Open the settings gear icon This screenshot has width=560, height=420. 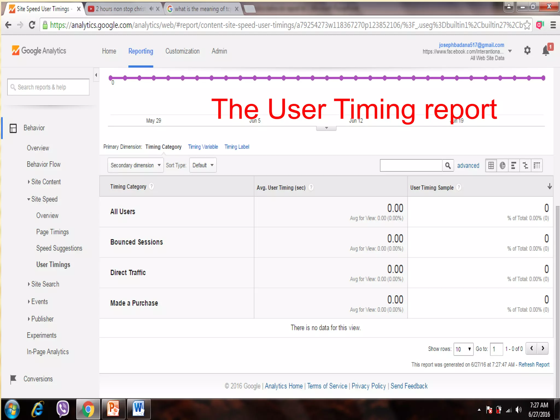pos(527,51)
